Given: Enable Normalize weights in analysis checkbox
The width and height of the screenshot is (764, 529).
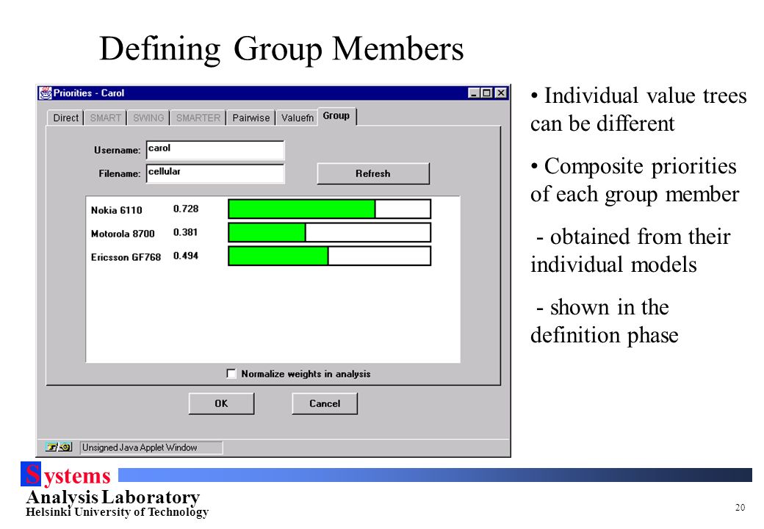Looking at the screenshot, I should click(231, 374).
